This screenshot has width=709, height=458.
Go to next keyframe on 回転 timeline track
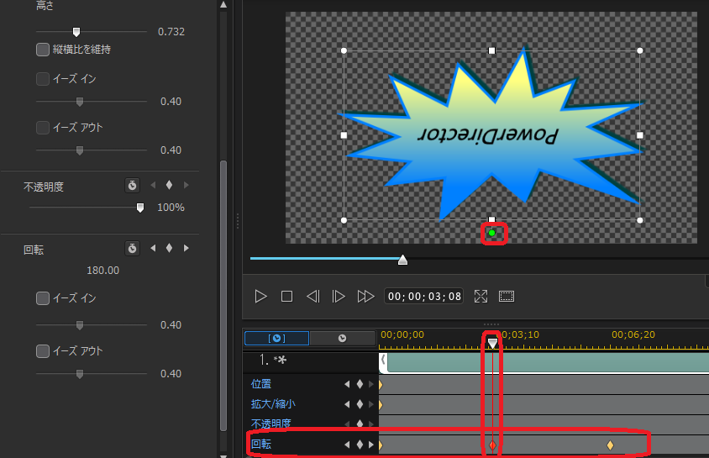pos(371,445)
